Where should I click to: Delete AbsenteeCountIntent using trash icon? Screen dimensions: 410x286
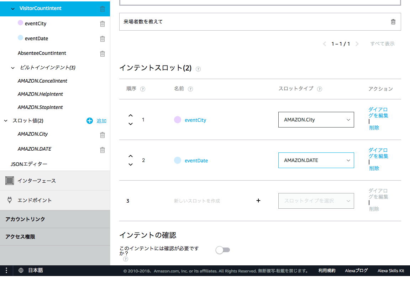click(x=102, y=54)
